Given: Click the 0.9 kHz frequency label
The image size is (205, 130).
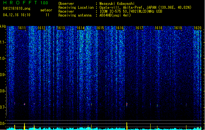Looking at the screenshot, I should (3, 74).
